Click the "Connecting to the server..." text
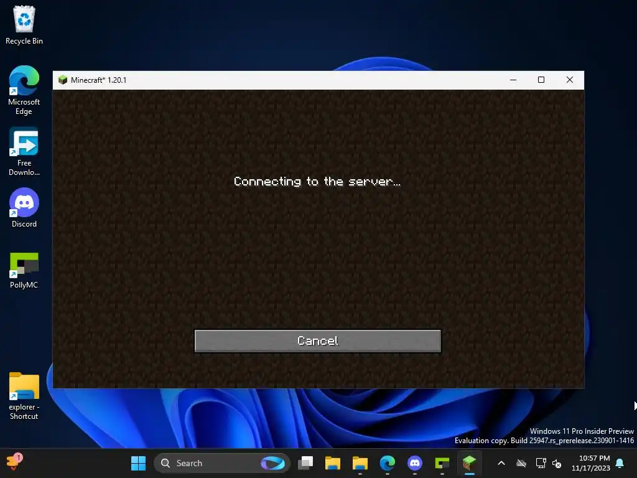This screenshot has width=637, height=478. [x=317, y=181]
